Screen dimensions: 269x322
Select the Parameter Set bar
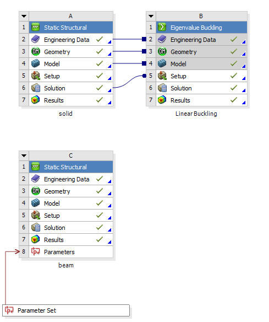(x=66, y=310)
